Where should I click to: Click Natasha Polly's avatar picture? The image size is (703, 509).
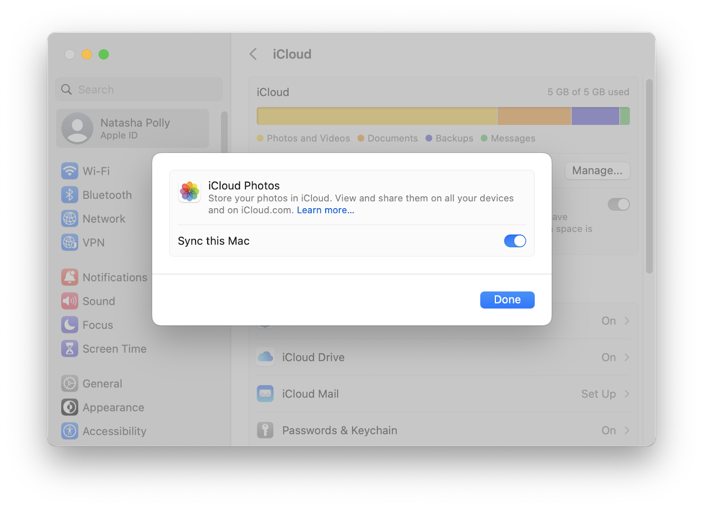tap(77, 128)
